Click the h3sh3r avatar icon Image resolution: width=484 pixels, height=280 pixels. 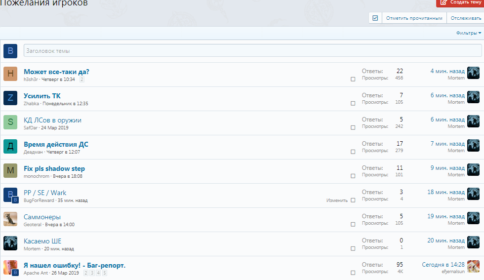[10, 74]
